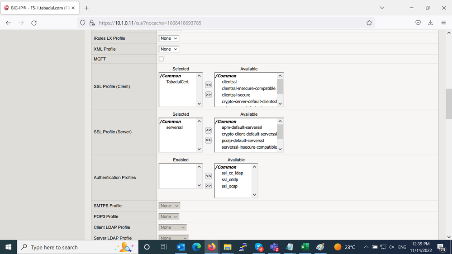The image size is (452, 254).
Task: Enable the MQTT checkbox
Action: tap(161, 59)
